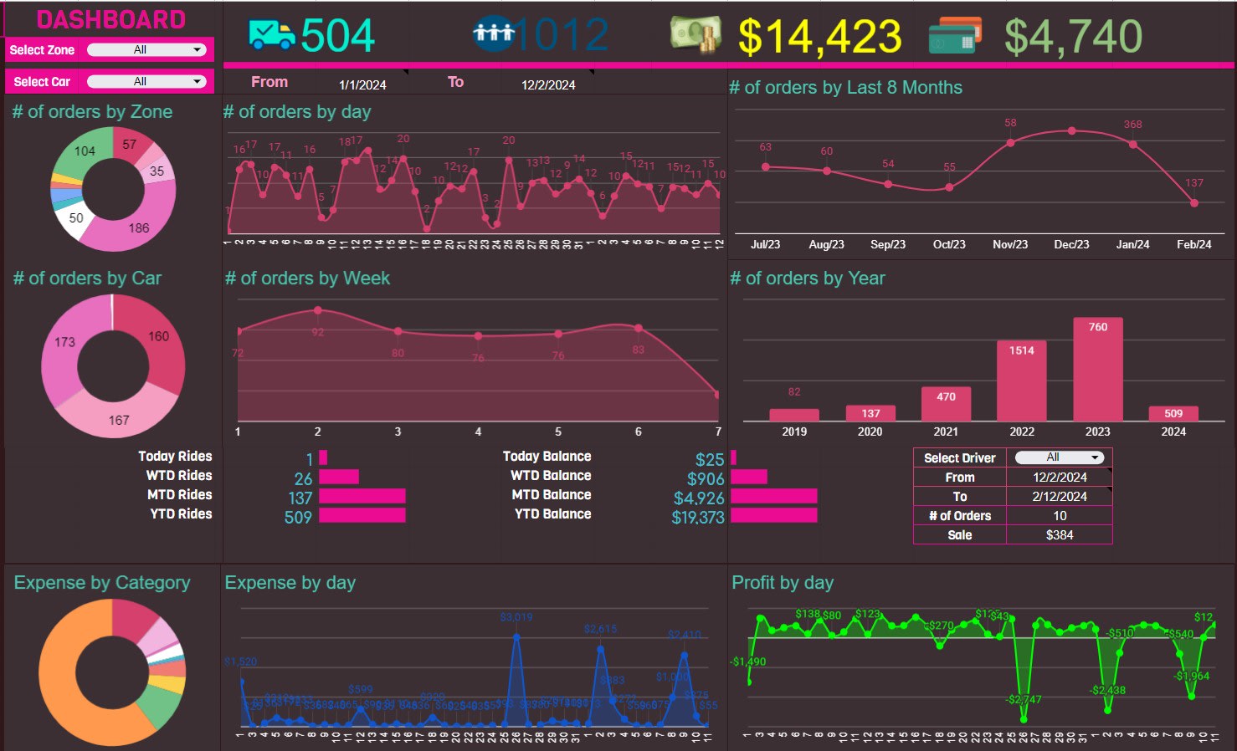The width and height of the screenshot is (1237, 751).
Task: Click week 2 data point 92
Action: pos(317,310)
